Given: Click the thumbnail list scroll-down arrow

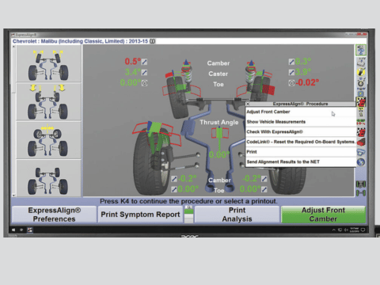Looking at the screenshot, I should (x=14, y=196).
